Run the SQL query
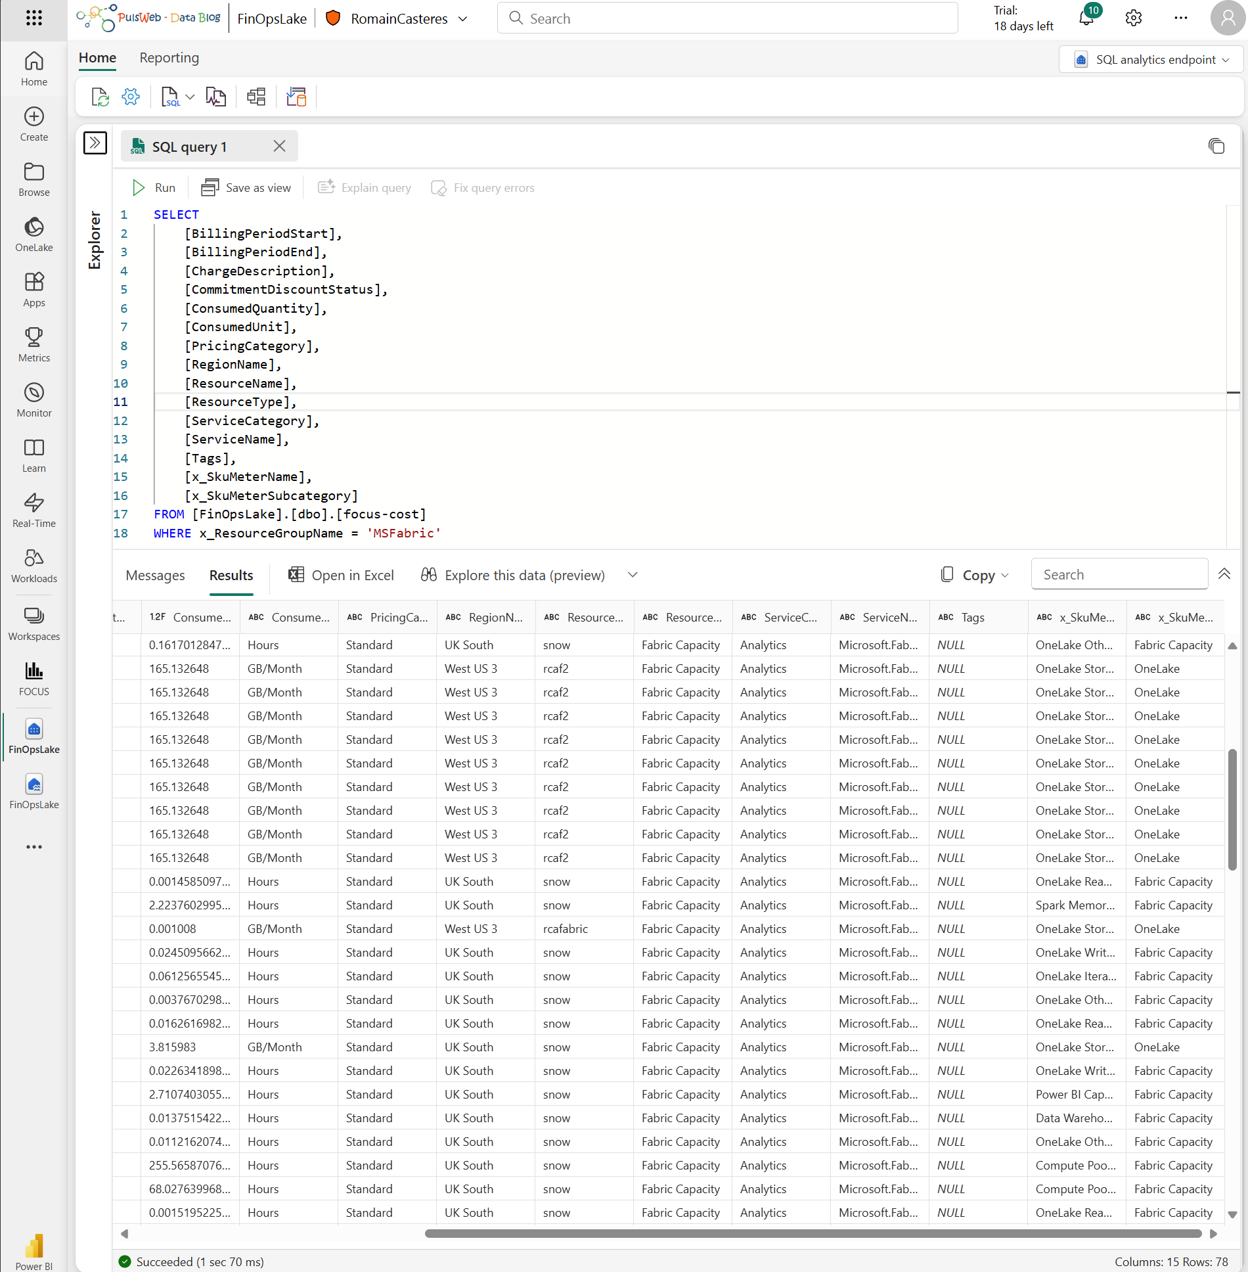This screenshot has width=1248, height=1272. pos(153,187)
